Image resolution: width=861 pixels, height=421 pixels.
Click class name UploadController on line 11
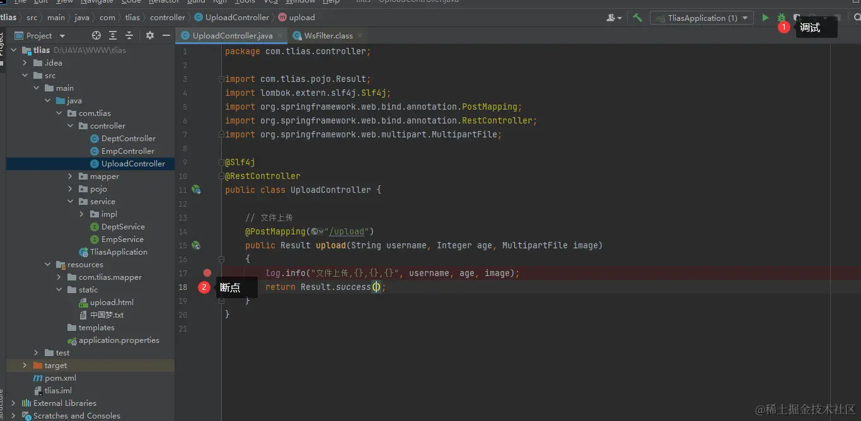(331, 190)
